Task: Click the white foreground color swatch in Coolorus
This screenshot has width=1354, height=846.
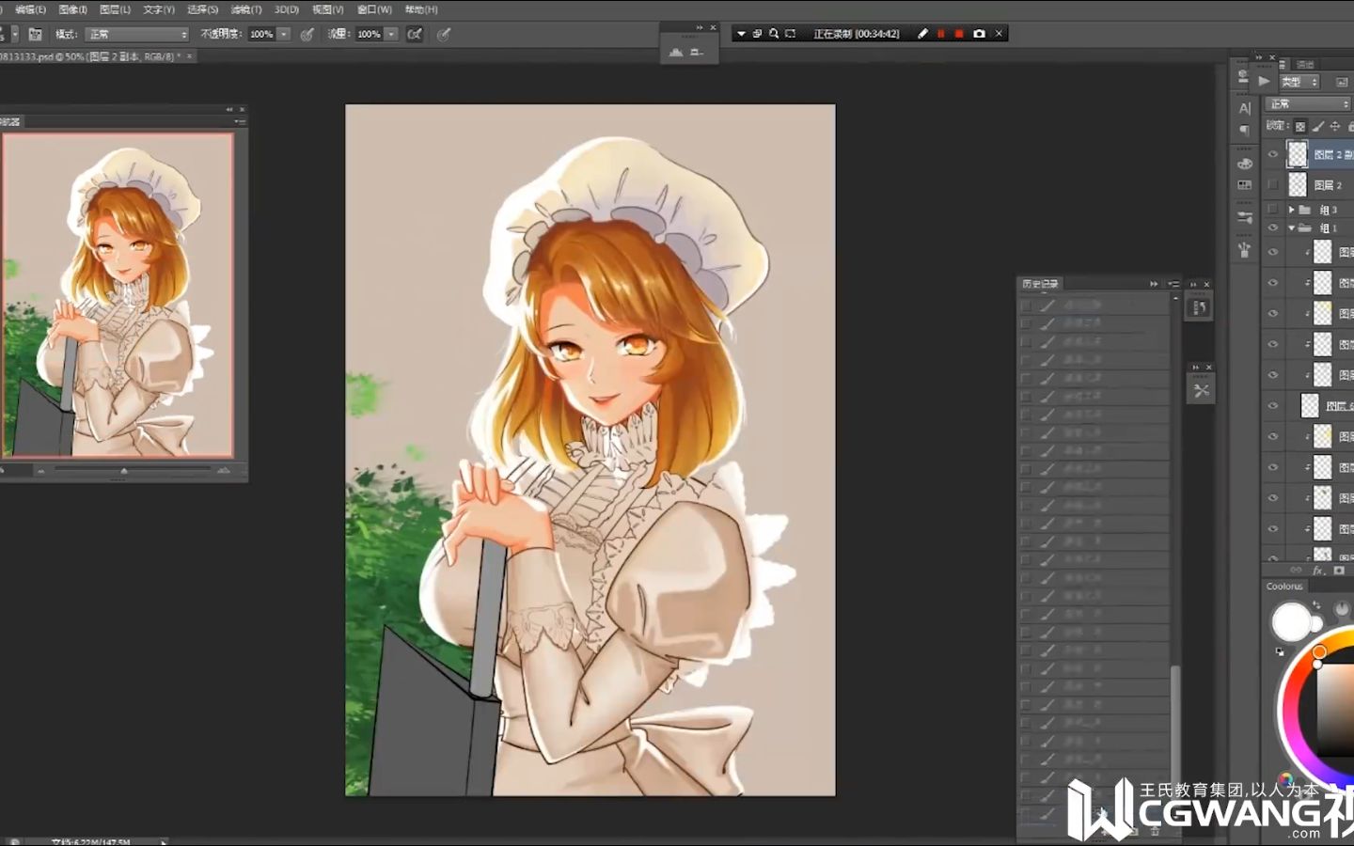Action: click(x=1291, y=621)
